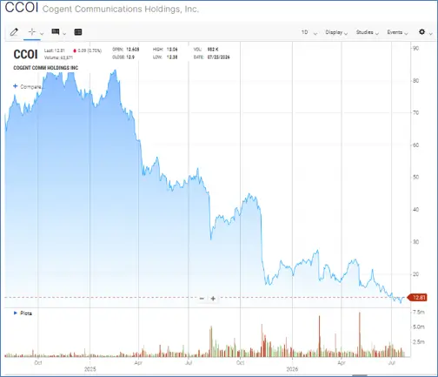This screenshot has height=377, width=438.
Task: Open the Studies menu
Action: (368, 32)
